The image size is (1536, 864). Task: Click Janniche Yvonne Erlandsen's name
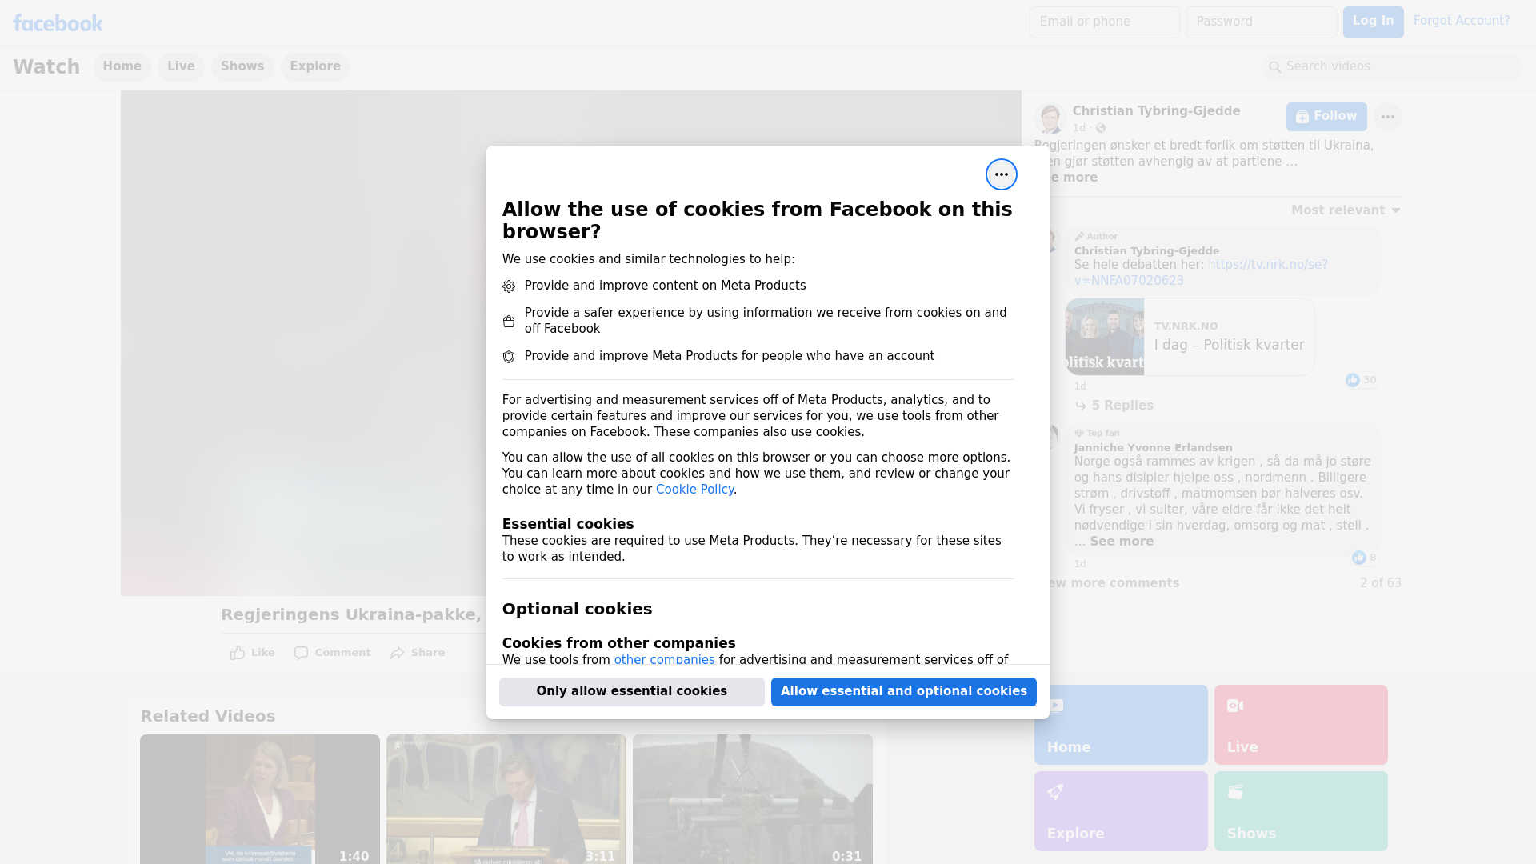tap(1153, 448)
